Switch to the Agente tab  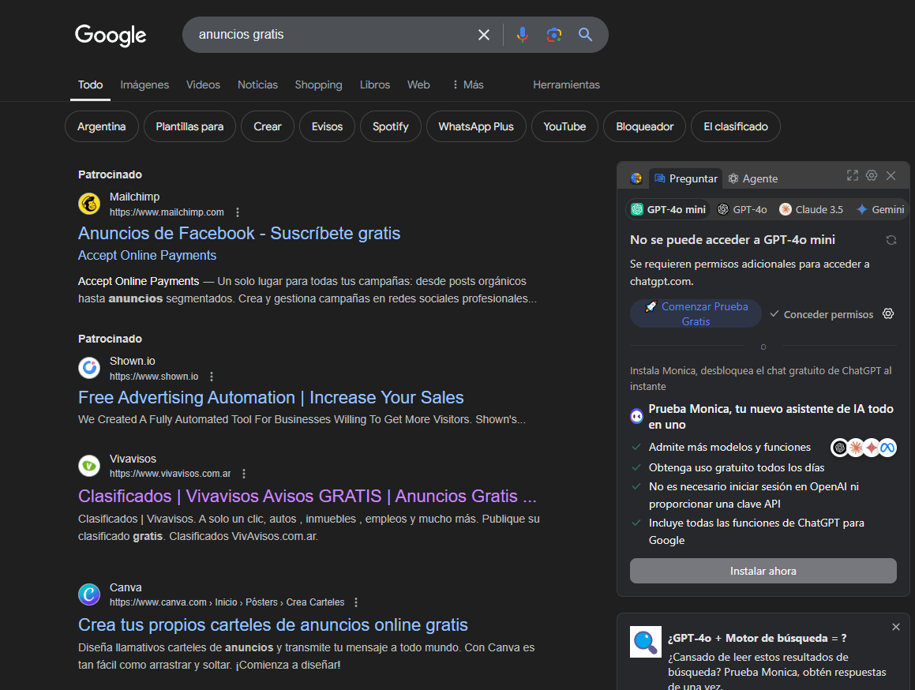(753, 178)
